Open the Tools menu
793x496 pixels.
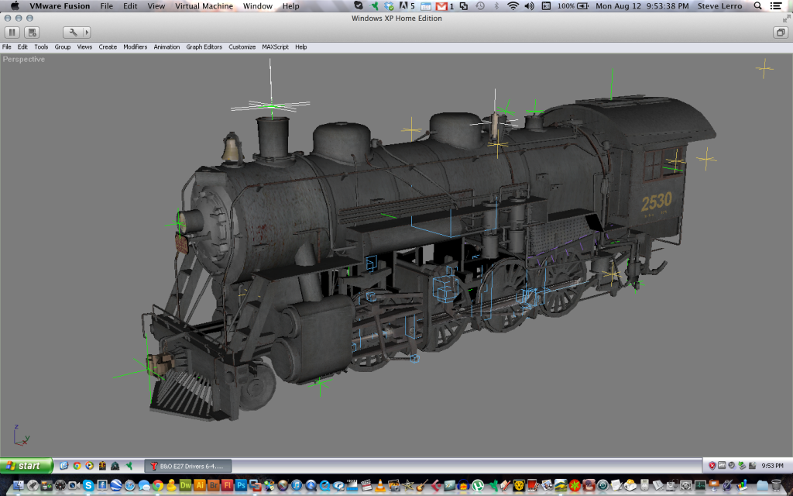[x=41, y=47]
